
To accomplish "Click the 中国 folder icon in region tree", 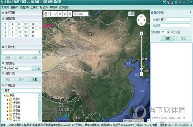I will pyautogui.click(x=7, y=95).
